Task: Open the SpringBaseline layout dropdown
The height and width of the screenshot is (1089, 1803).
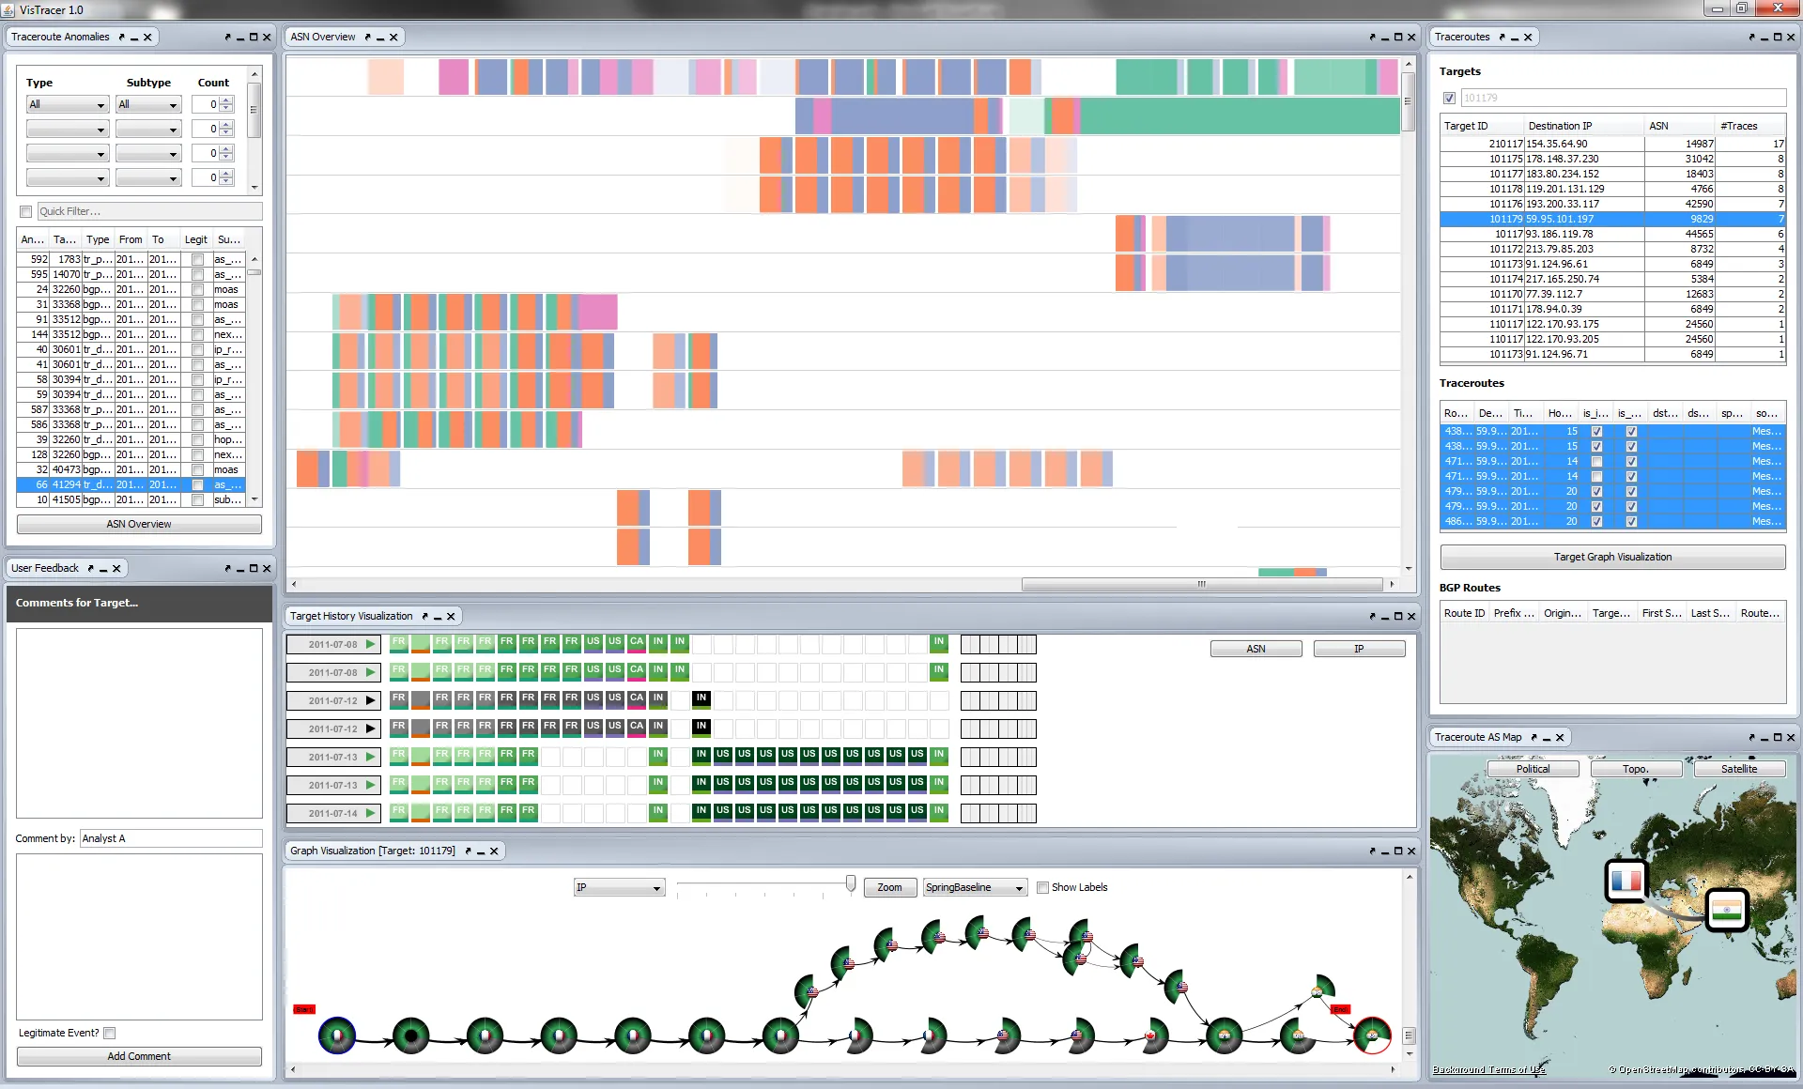Action: [975, 887]
